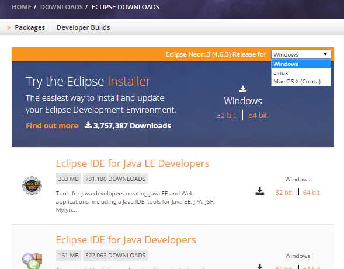This screenshot has width=344, height=269.
Task: Choose Mac OS X (Cocoa) option
Action: point(301,82)
